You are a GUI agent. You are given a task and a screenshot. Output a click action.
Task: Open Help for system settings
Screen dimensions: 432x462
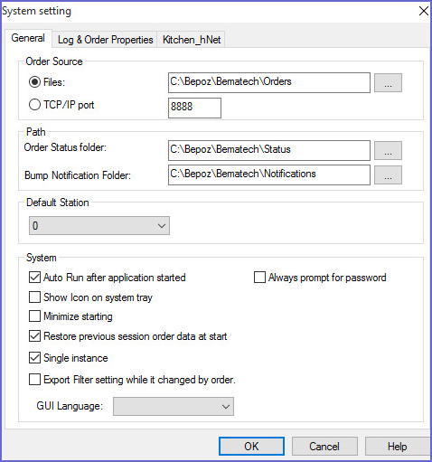[x=398, y=446]
